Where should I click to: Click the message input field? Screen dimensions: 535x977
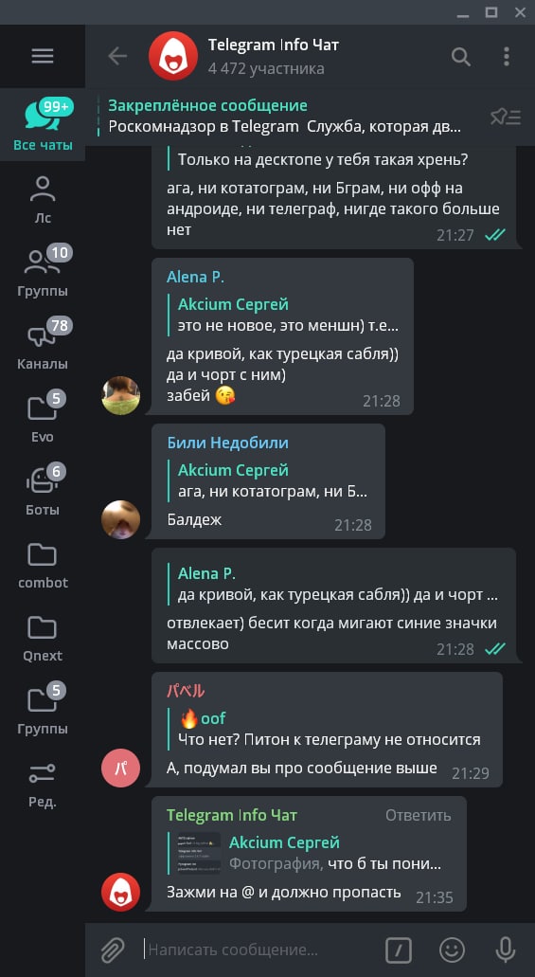click(x=259, y=950)
